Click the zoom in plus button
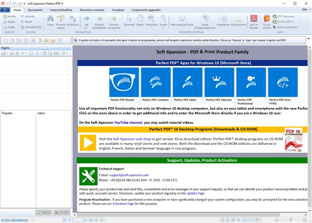312x223 pixels. click(305, 220)
